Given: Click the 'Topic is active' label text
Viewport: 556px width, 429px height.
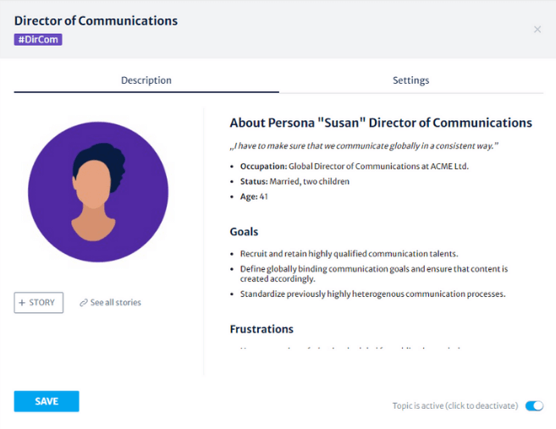Looking at the screenshot, I should (x=454, y=406).
